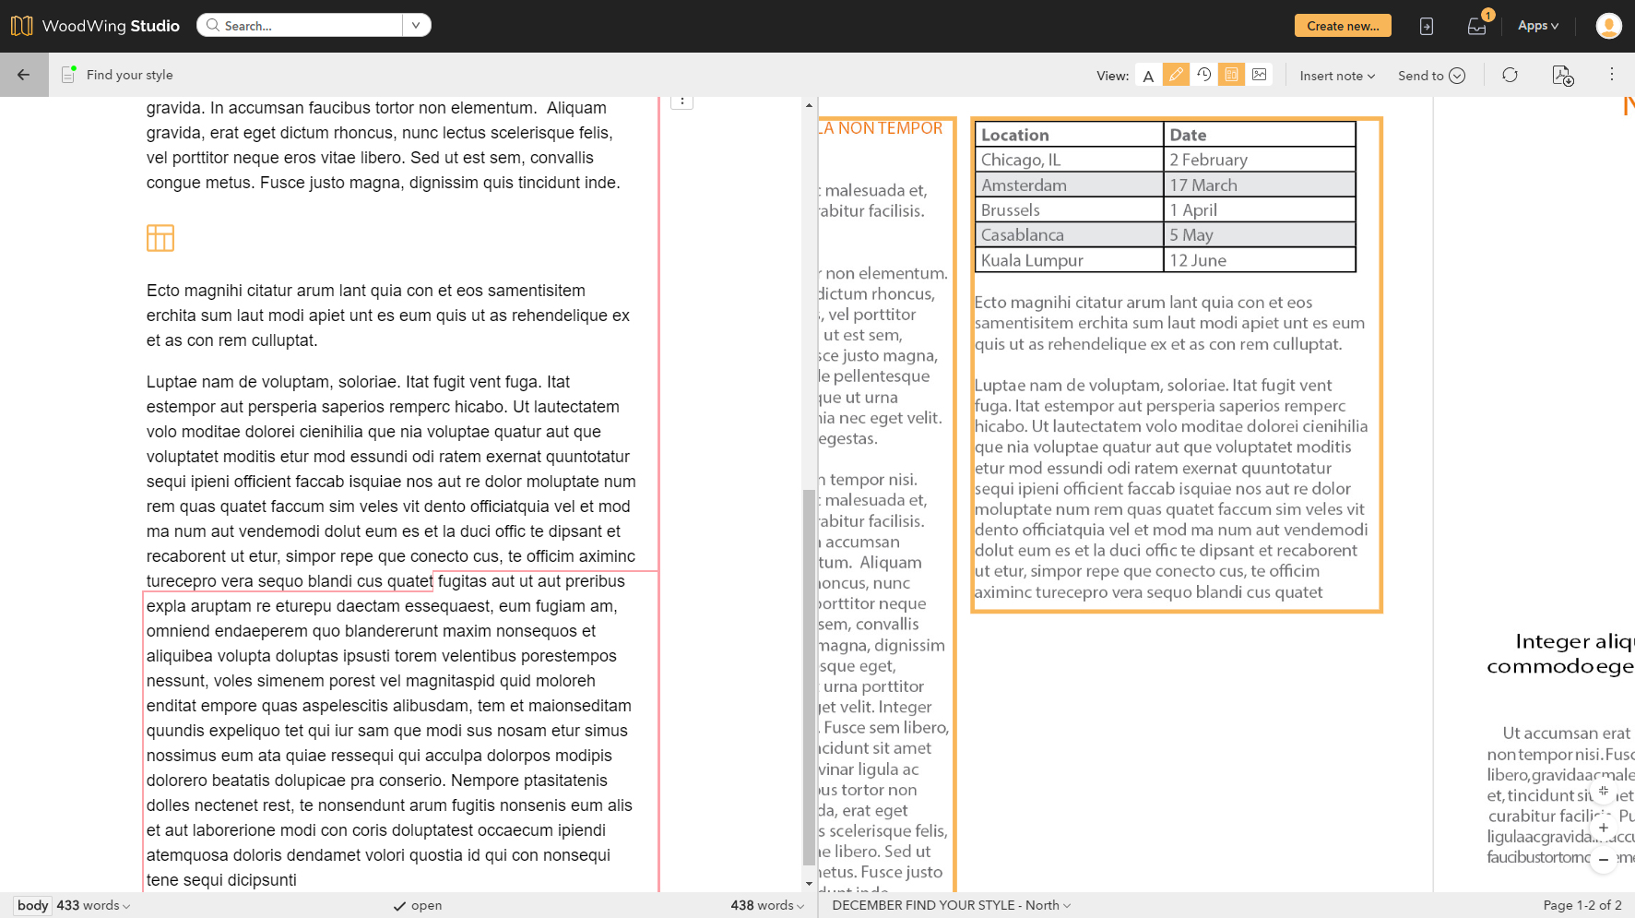Zoom out the preview with minus button
Screen dimensions: 1635x918
tap(1604, 860)
